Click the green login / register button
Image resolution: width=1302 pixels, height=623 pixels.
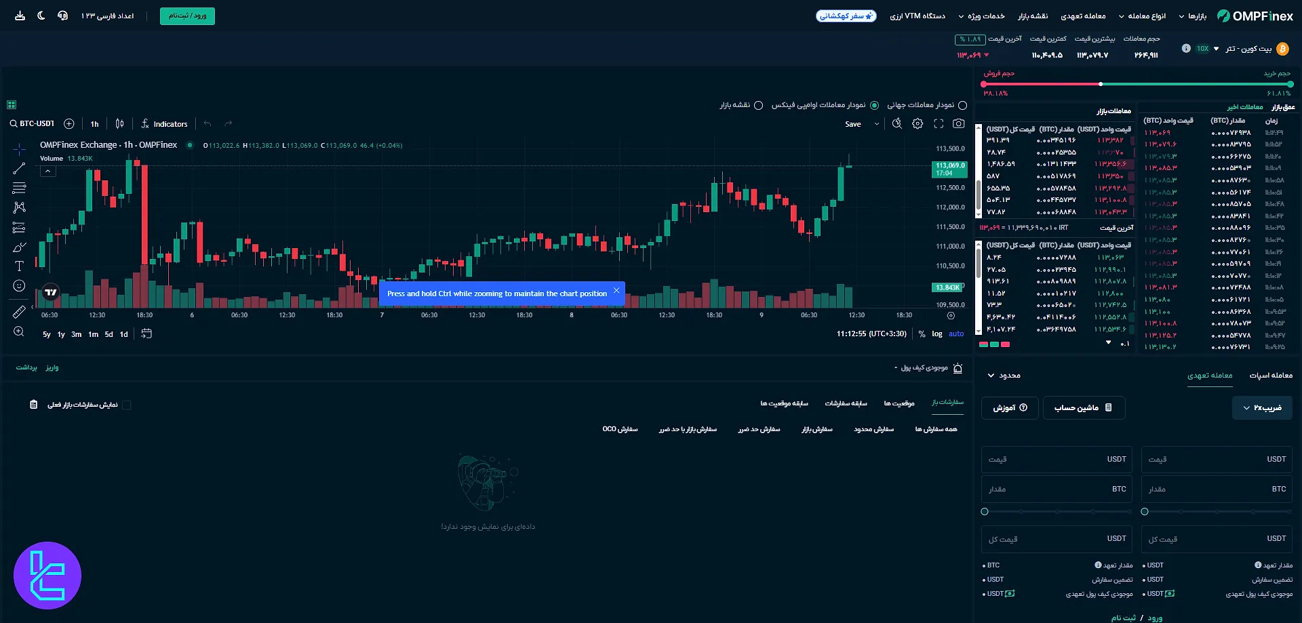187,16
